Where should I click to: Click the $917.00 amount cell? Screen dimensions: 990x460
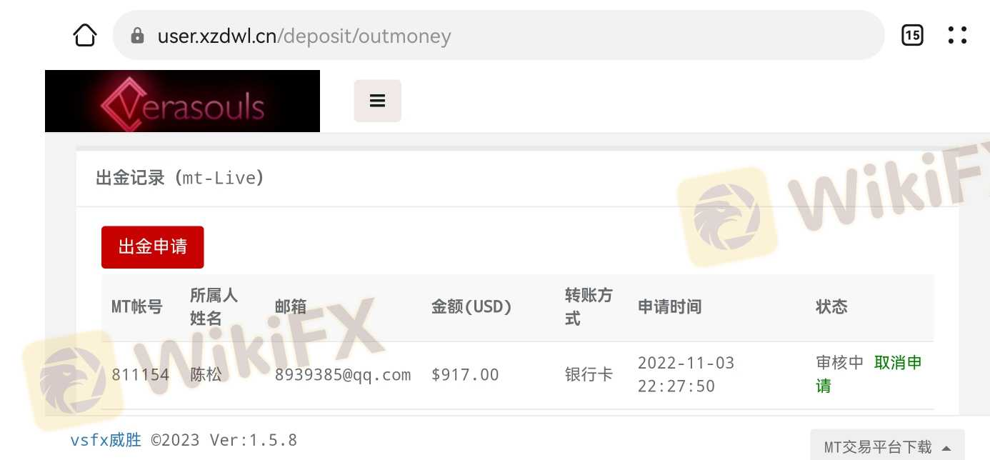[x=465, y=375]
